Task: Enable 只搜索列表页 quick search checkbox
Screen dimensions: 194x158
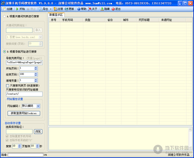Action: point(7,86)
